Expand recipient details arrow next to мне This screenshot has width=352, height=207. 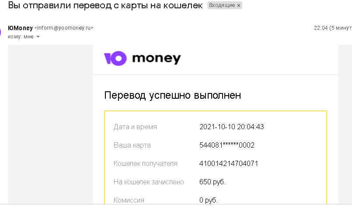pyautogui.click(x=38, y=37)
